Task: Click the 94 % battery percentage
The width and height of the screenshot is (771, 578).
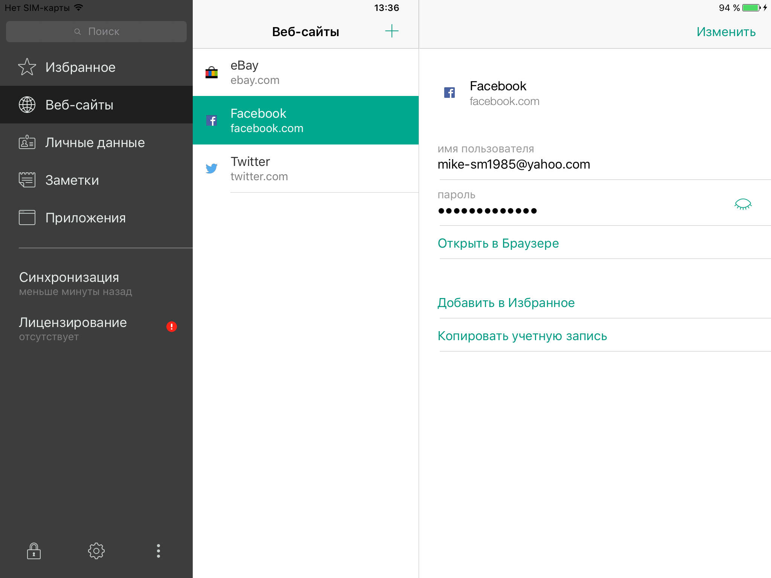Action: [x=729, y=8]
